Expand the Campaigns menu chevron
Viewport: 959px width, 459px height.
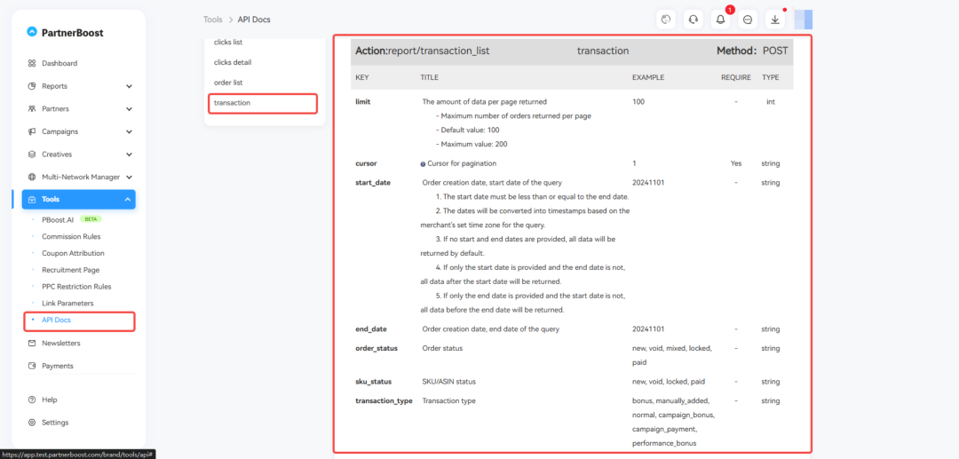(x=129, y=131)
